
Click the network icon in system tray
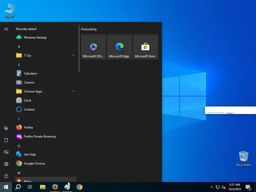click(x=218, y=187)
